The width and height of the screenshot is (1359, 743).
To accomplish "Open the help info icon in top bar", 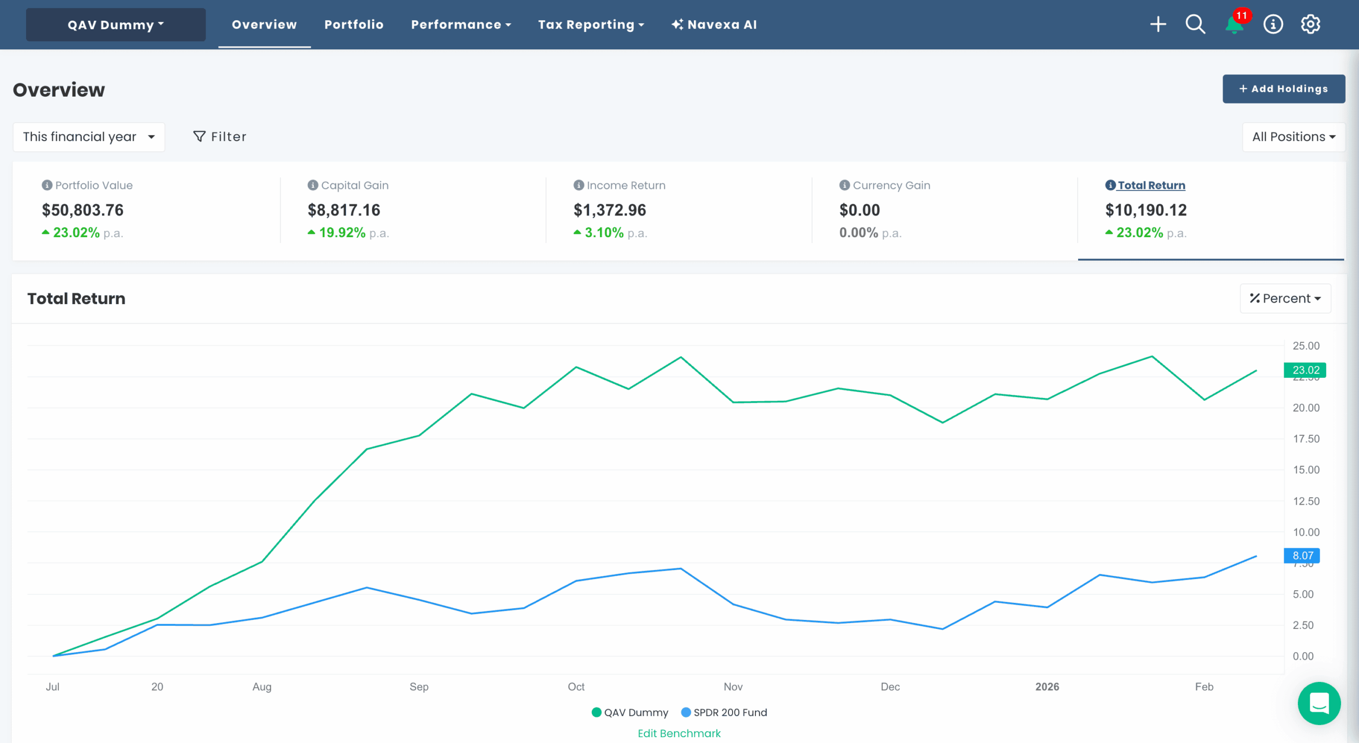I will tap(1272, 24).
